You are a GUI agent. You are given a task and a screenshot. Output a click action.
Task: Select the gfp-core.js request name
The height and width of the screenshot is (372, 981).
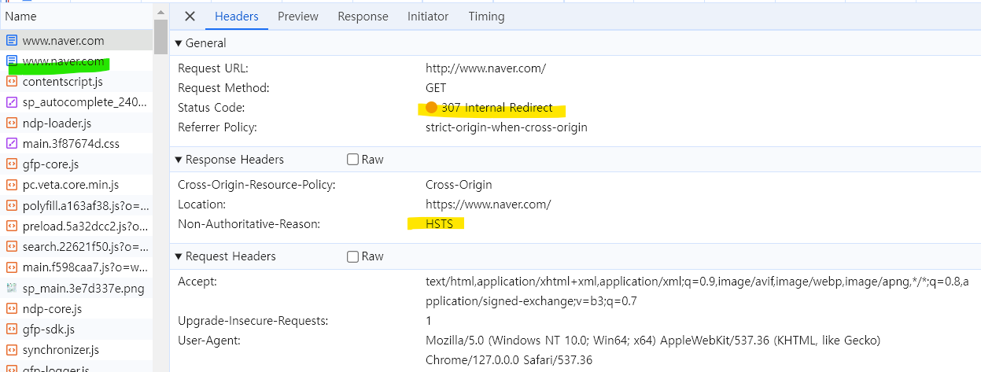coord(51,164)
